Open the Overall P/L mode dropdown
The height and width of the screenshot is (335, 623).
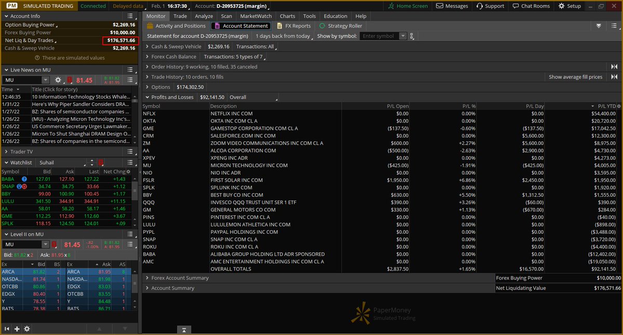pyautogui.click(x=253, y=97)
